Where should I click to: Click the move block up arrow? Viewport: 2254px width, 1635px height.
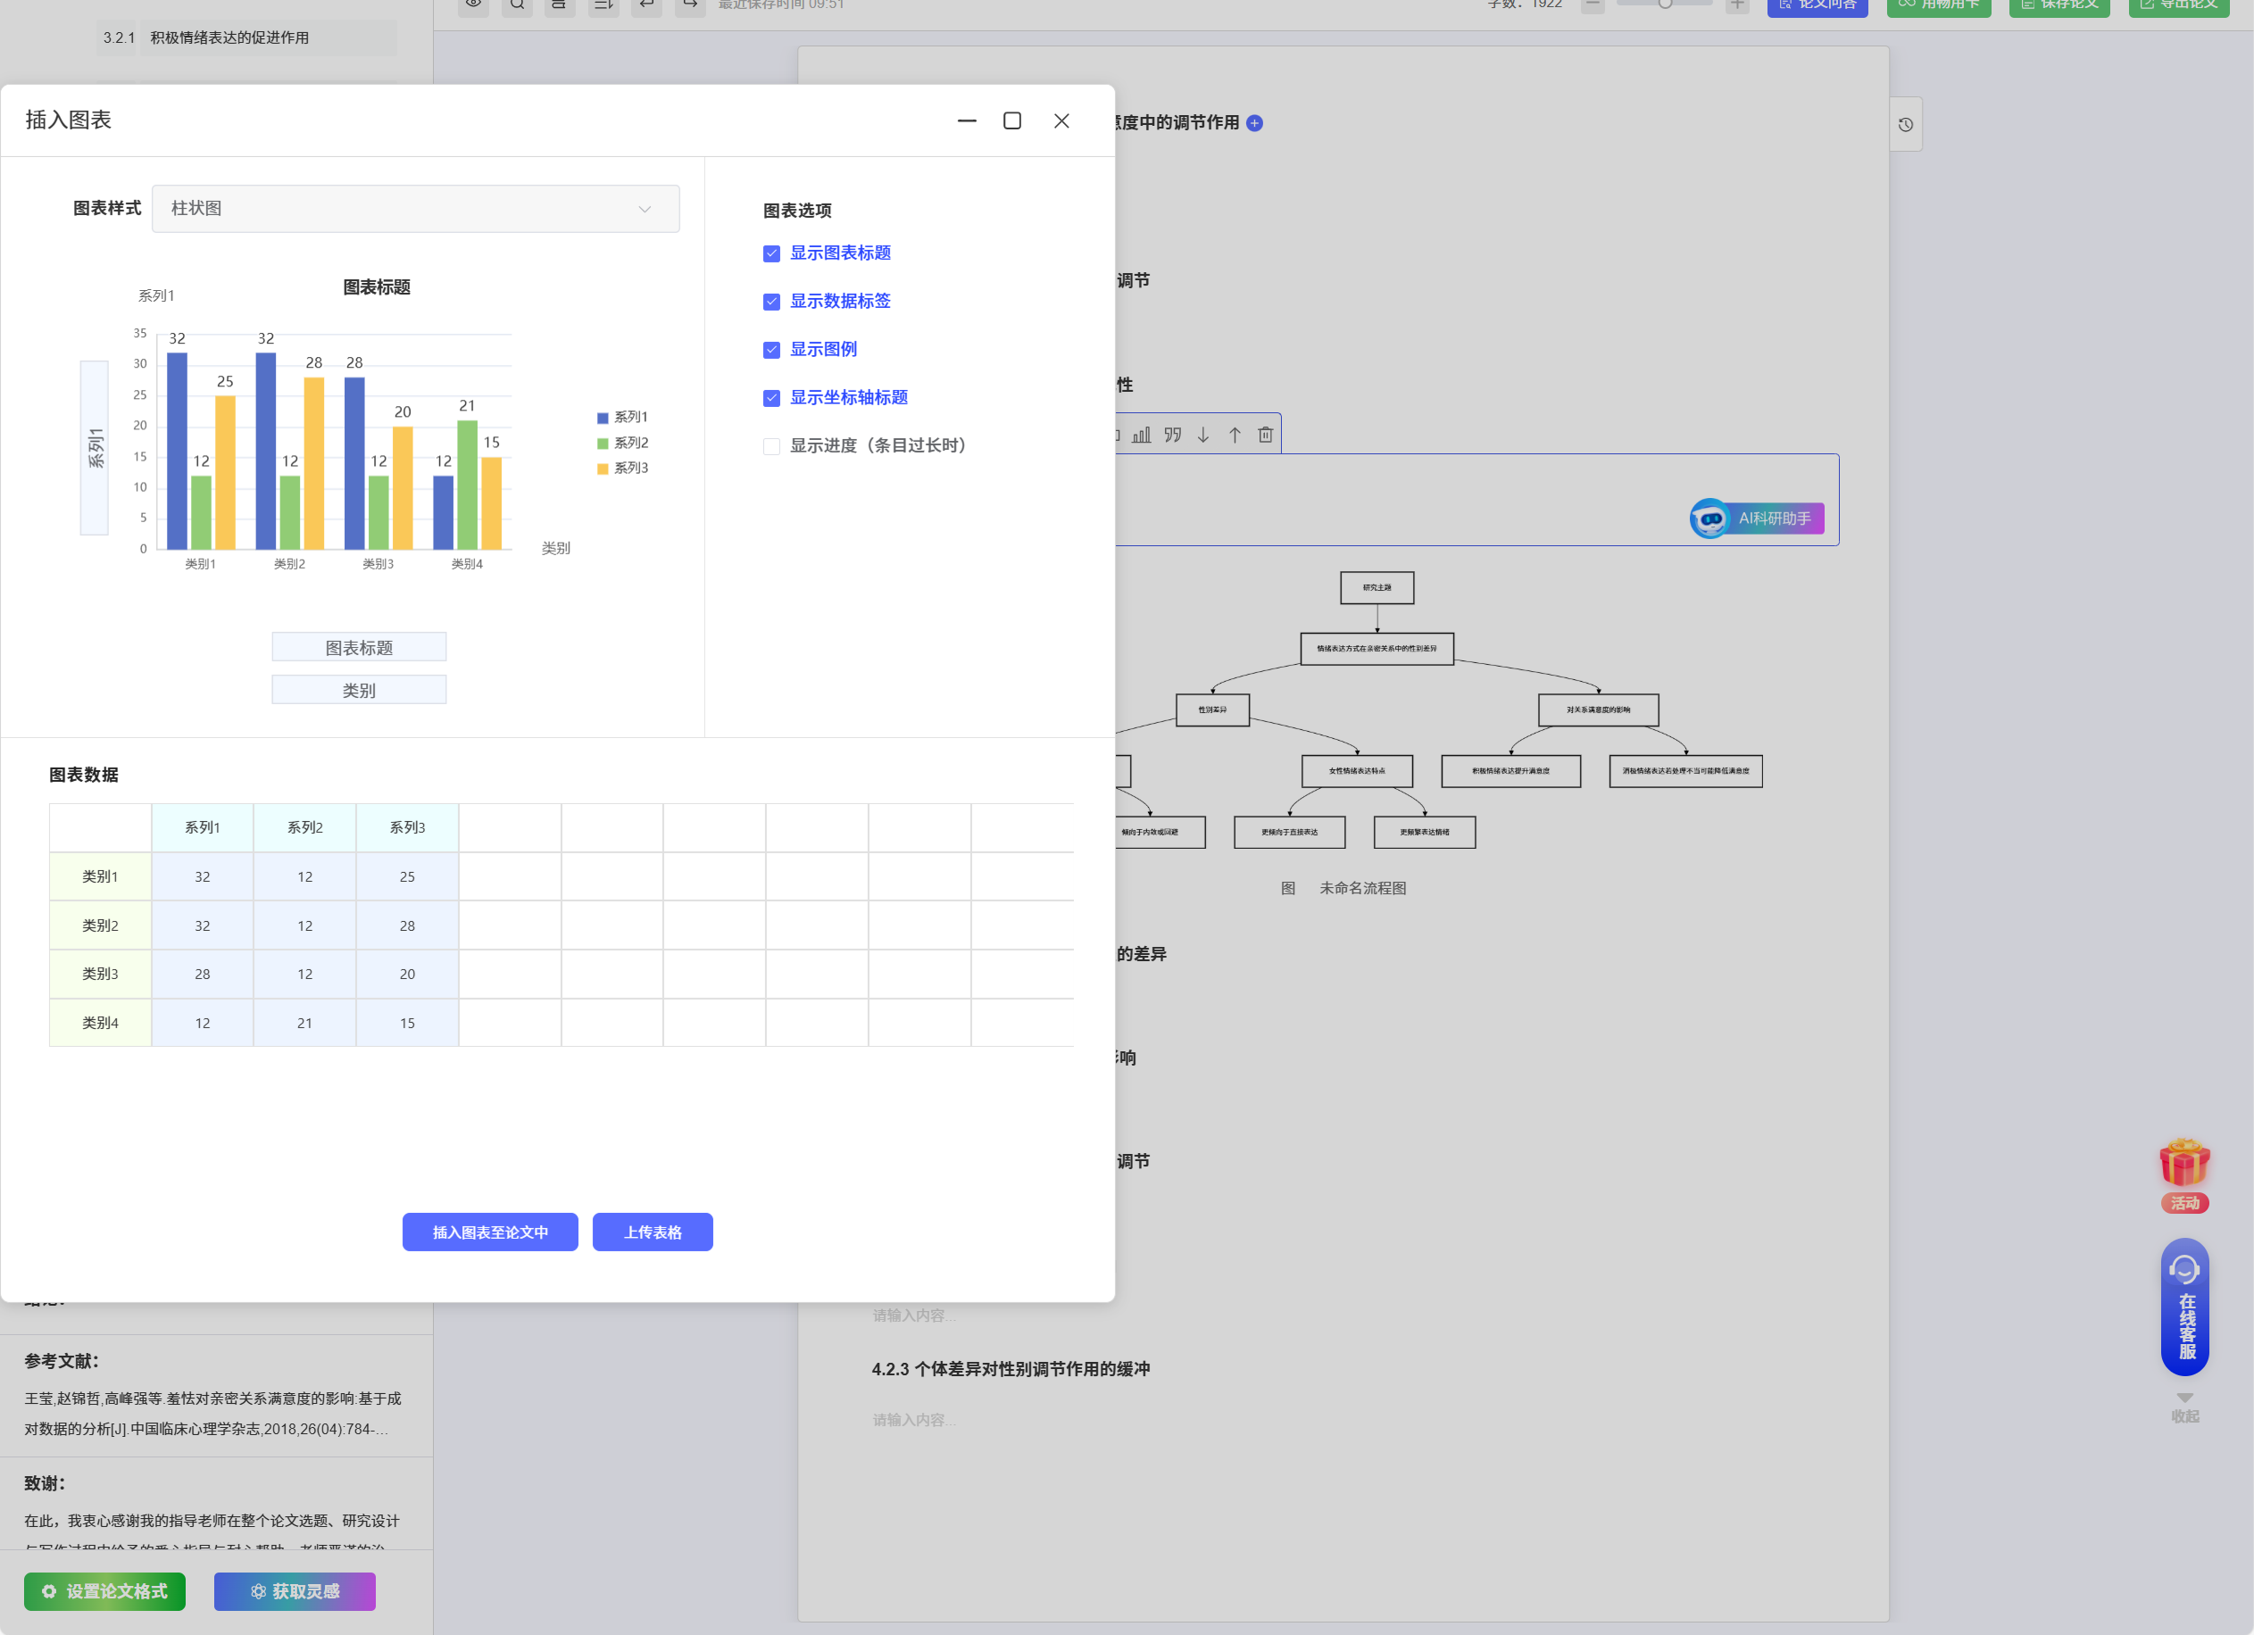click(x=1235, y=435)
